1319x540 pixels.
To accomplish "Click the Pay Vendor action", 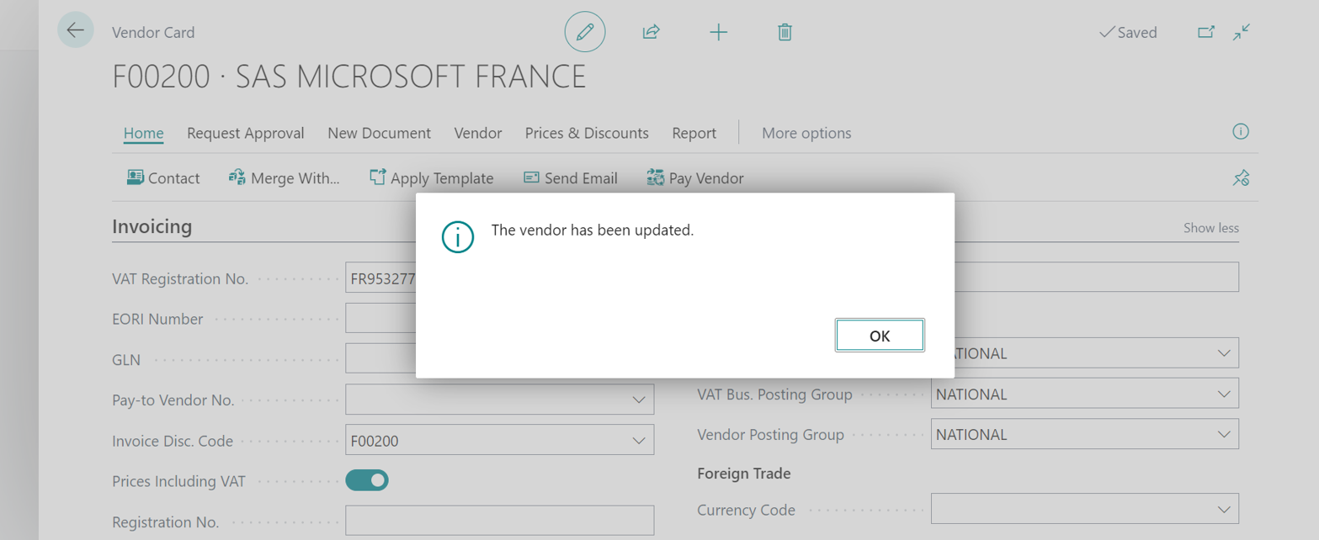I will tap(695, 177).
